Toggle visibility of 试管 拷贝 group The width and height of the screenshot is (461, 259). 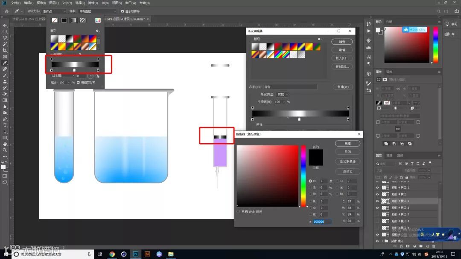[x=377, y=241]
